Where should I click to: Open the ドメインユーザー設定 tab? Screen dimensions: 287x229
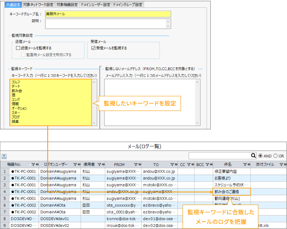[96, 5]
